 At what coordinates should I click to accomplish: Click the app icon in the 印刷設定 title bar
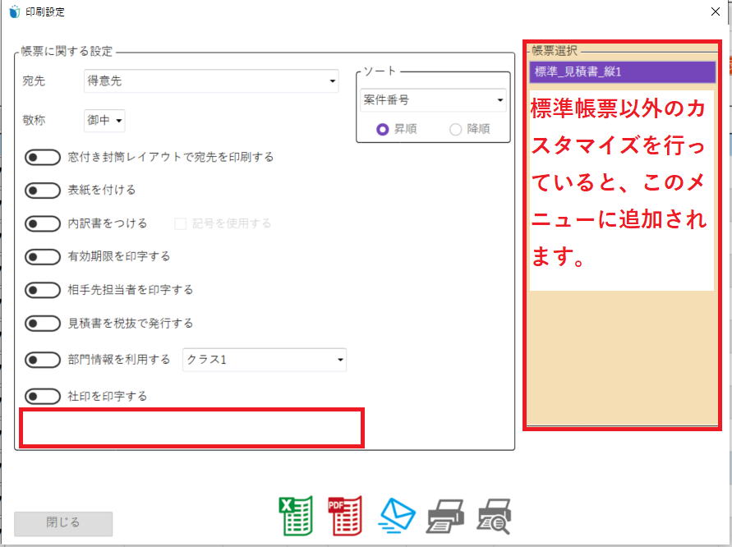15,11
